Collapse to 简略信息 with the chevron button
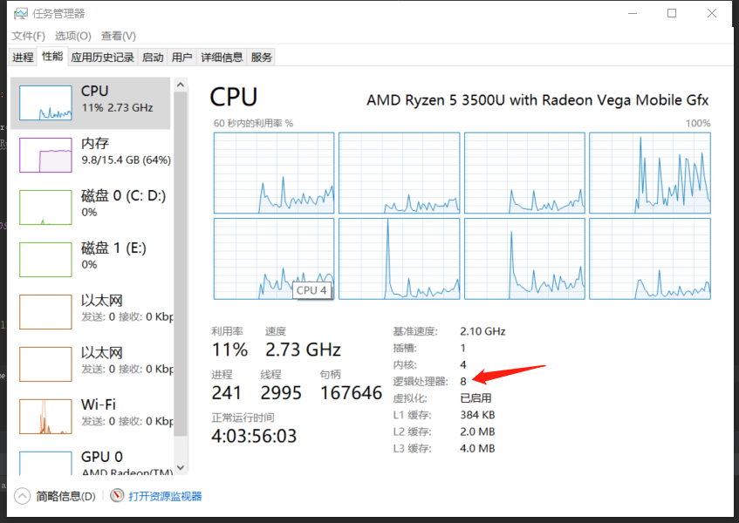 [x=22, y=496]
